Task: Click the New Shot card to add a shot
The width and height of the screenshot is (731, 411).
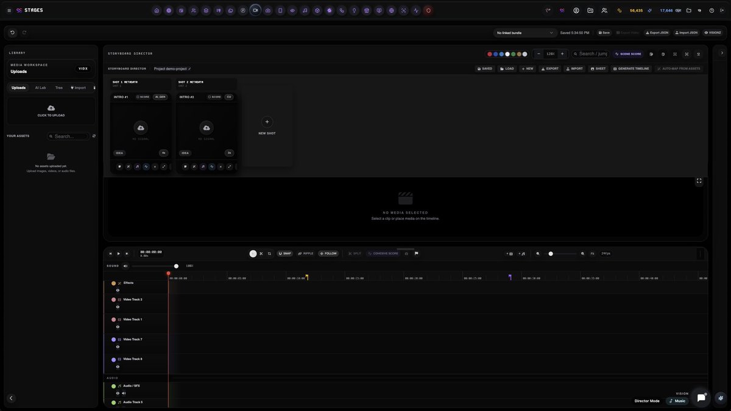Action: coord(266,124)
